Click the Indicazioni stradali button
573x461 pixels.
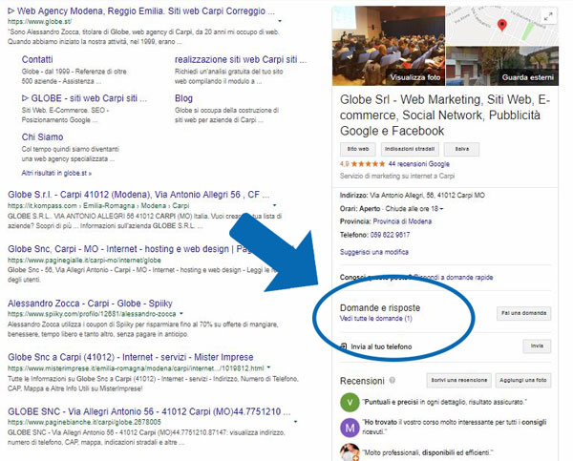(x=410, y=149)
